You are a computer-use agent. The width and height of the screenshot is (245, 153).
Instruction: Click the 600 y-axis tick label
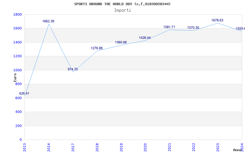point(18,98)
